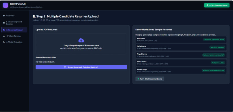
Task: Click the play icon in Screen Resumes button
Action: click(65, 67)
